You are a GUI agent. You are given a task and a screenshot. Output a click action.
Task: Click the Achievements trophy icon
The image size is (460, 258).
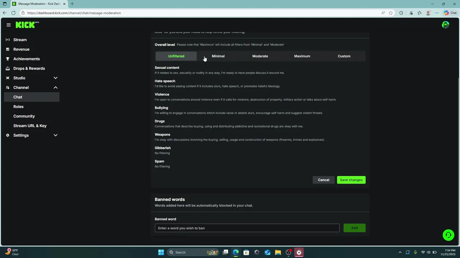pos(8,59)
